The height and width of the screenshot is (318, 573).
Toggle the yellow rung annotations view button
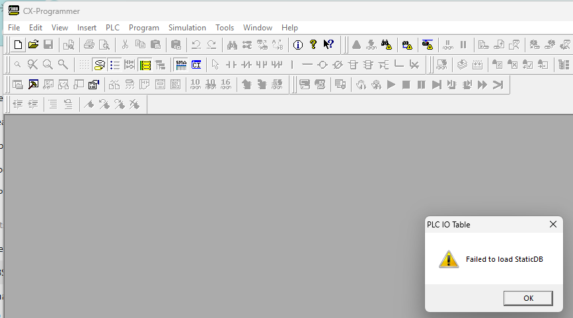coord(145,65)
